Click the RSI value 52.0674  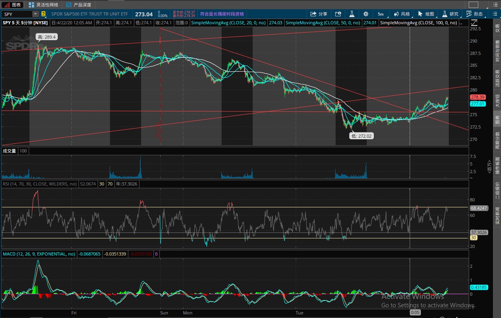coord(87,184)
